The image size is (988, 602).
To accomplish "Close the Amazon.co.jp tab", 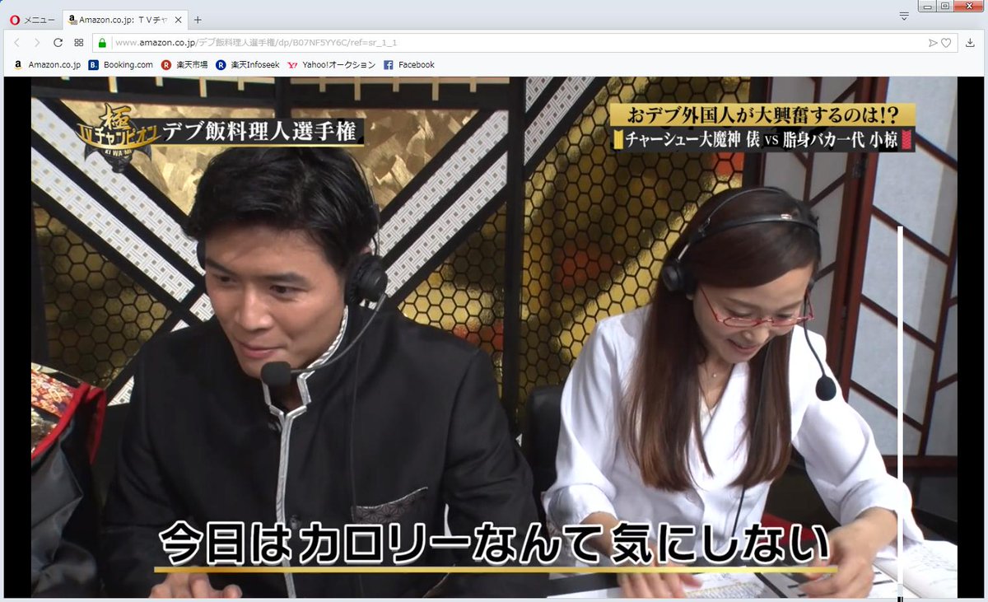I will pyautogui.click(x=178, y=20).
